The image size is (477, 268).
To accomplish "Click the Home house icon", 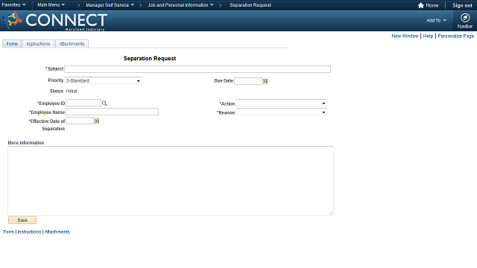I will point(420,5).
